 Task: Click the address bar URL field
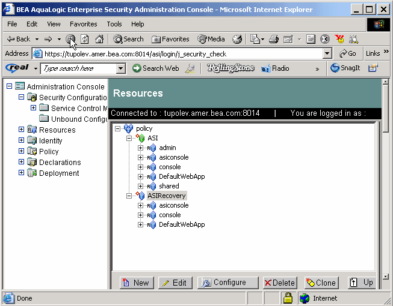point(178,54)
